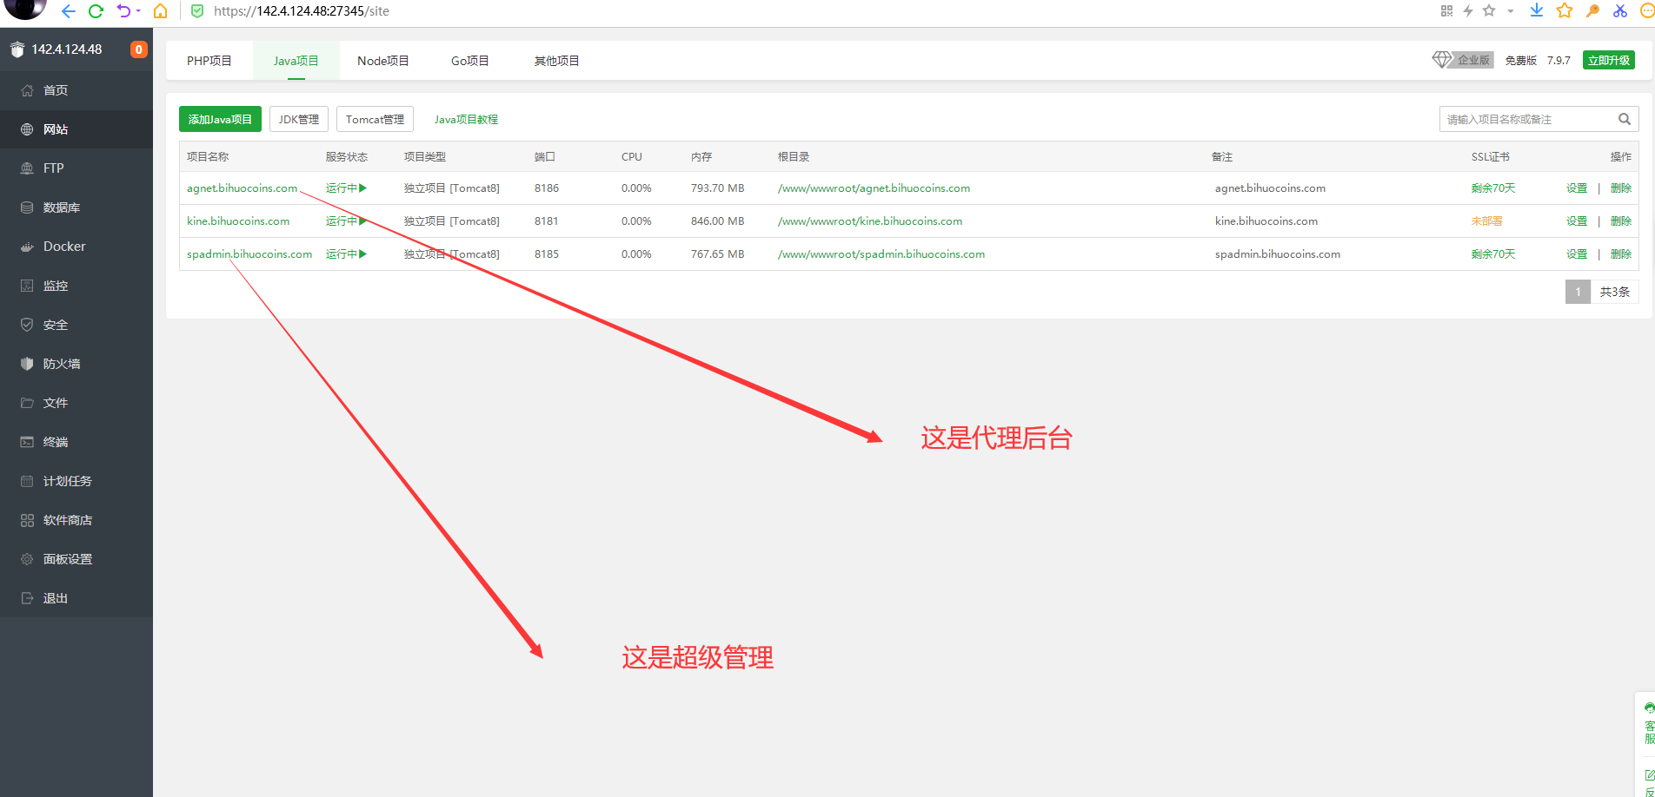Viewport: 1655px width, 797px height.
Task: Click the lightning bolt icon
Action: [1467, 10]
